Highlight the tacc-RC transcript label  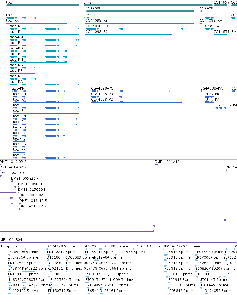16,54
